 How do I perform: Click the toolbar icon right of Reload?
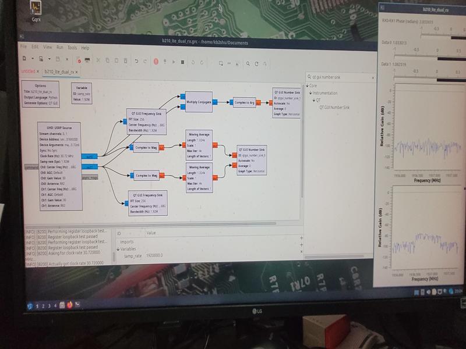click(x=265, y=64)
